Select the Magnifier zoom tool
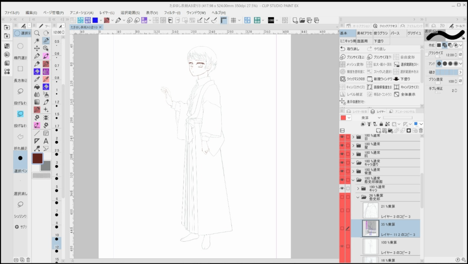 point(37,33)
